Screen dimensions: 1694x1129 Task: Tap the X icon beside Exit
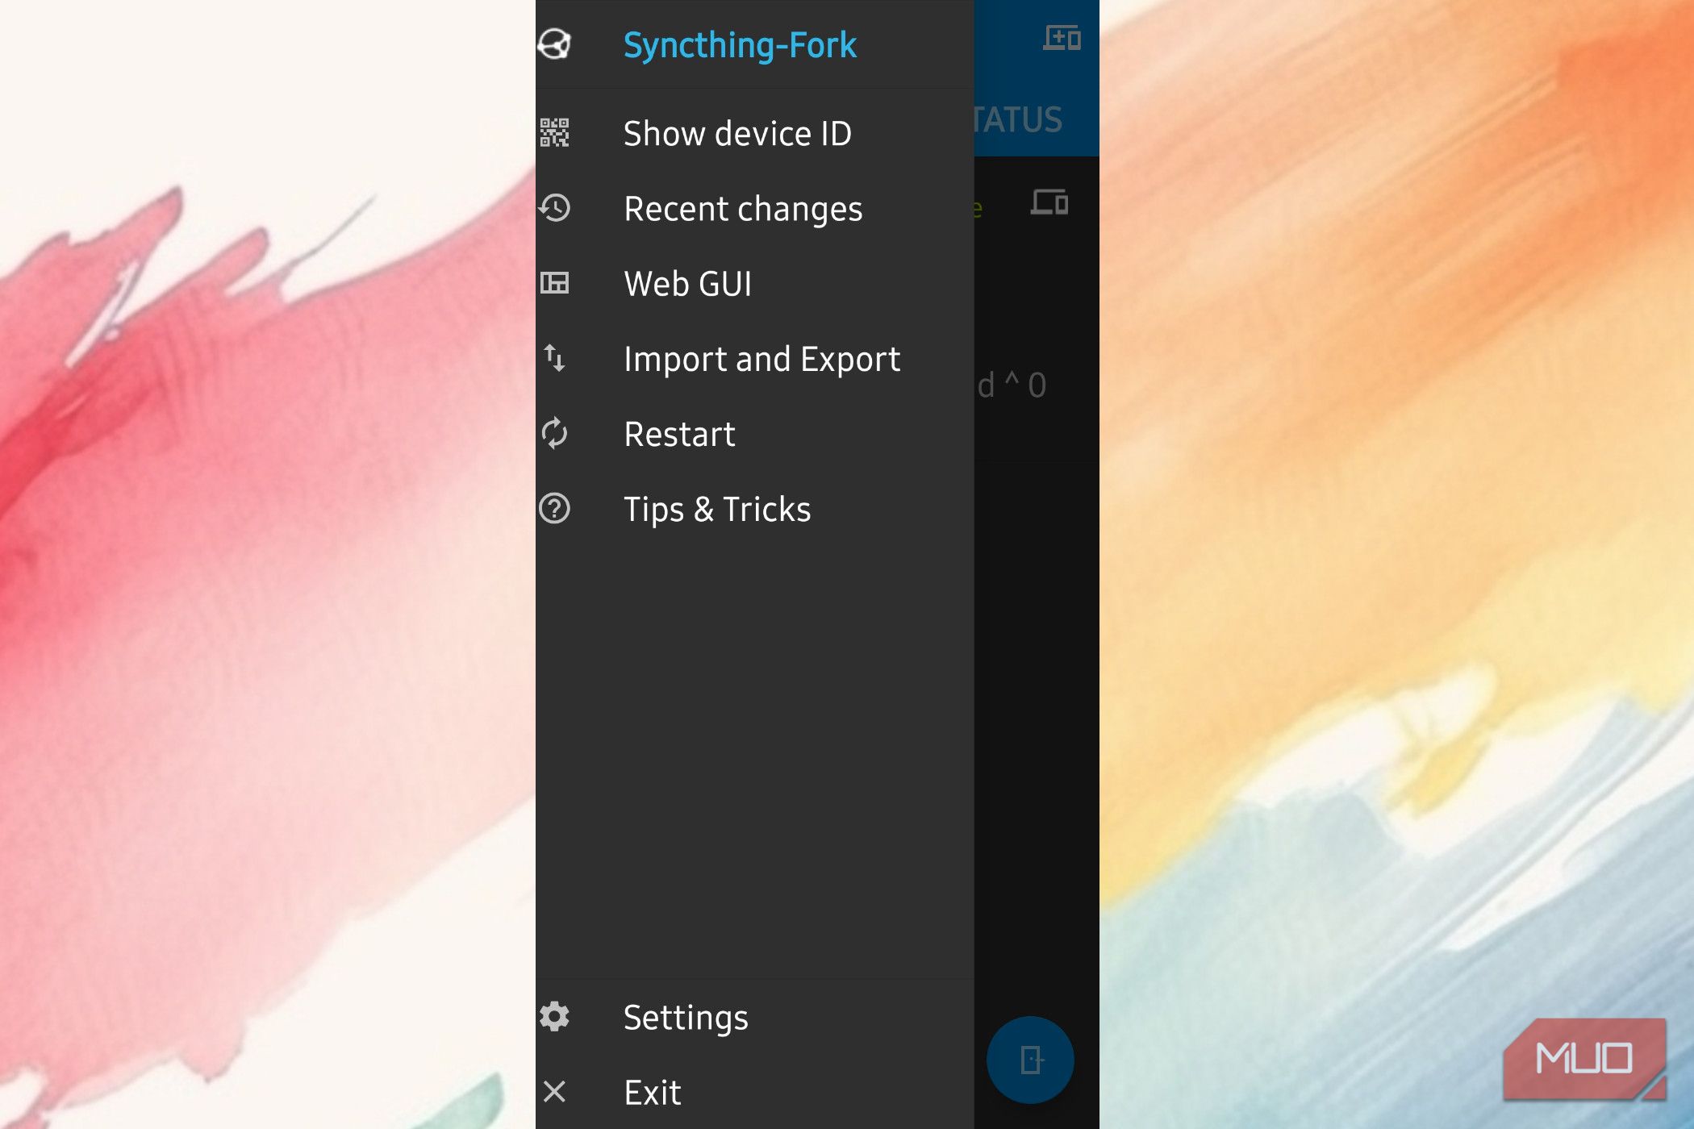tap(555, 1092)
